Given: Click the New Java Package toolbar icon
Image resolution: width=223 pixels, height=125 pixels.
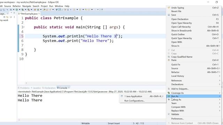Looking at the screenshot, I should click(35, 10).
